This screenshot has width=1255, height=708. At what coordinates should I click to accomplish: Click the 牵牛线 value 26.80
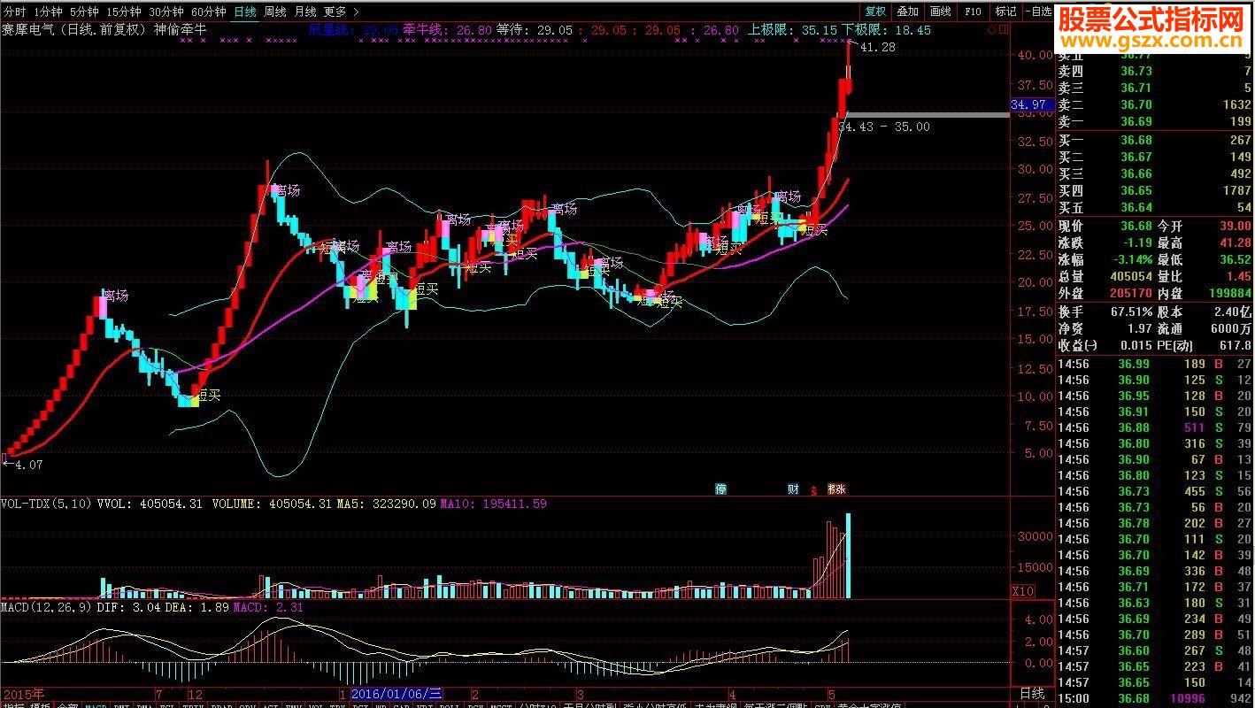tap(474, 29)
